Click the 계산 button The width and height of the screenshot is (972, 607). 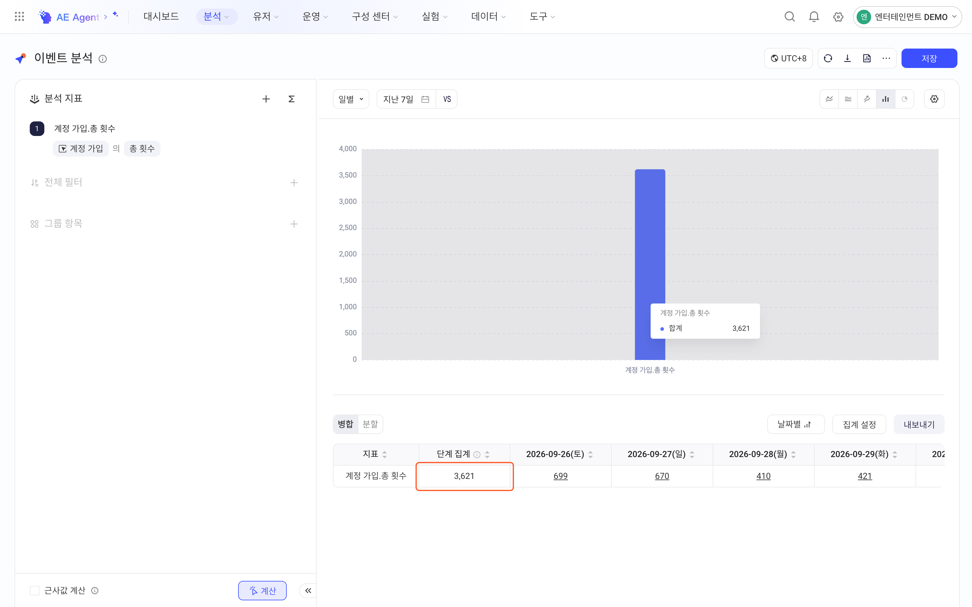[x=262, y=590]
